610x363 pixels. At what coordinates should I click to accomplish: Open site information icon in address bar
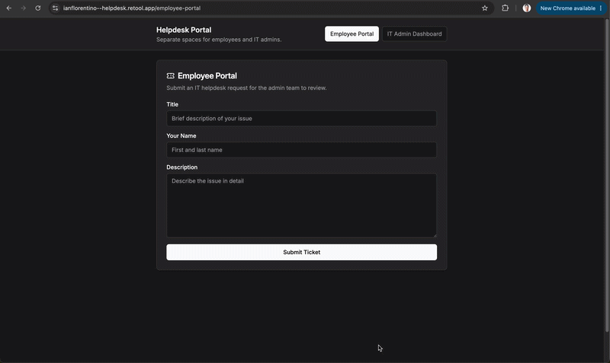(x=55, y=8)
